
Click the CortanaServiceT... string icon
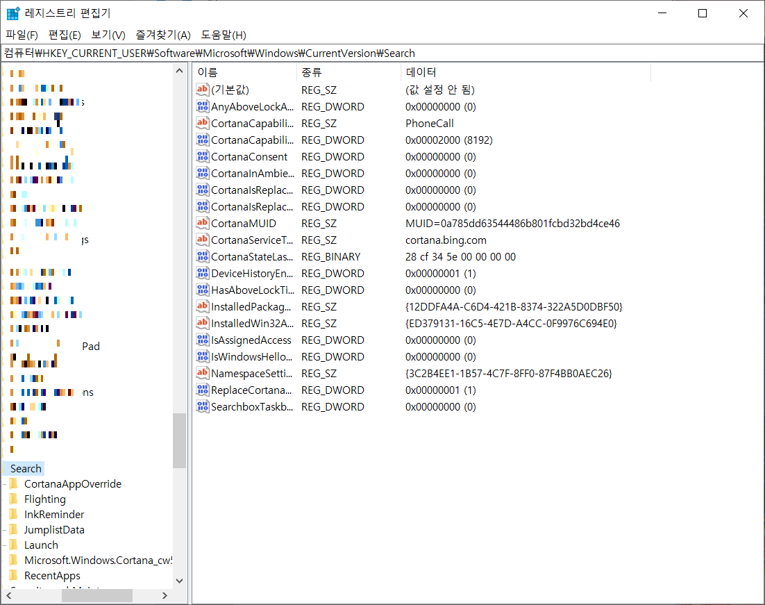click(x=203, y=239)
